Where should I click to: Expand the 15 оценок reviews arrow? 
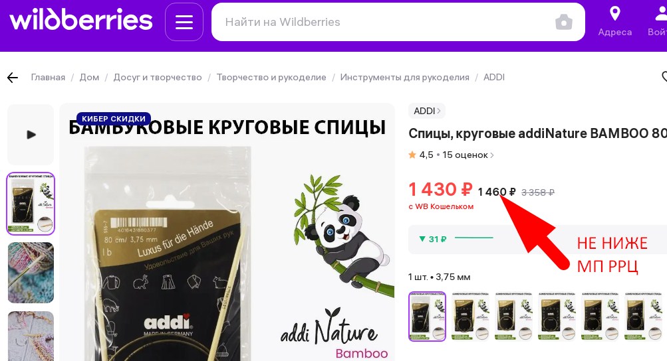(x=491, y=155)
